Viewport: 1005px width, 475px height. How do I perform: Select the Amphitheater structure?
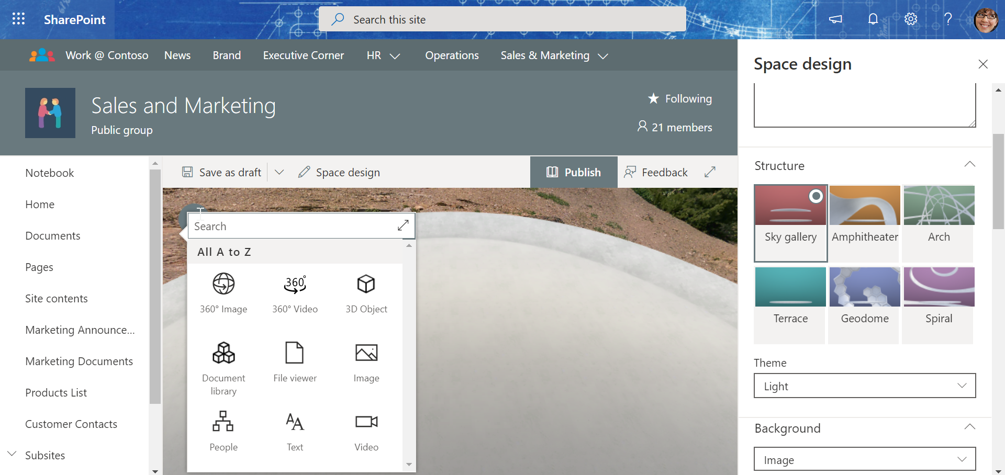click(x=864, y=223)
